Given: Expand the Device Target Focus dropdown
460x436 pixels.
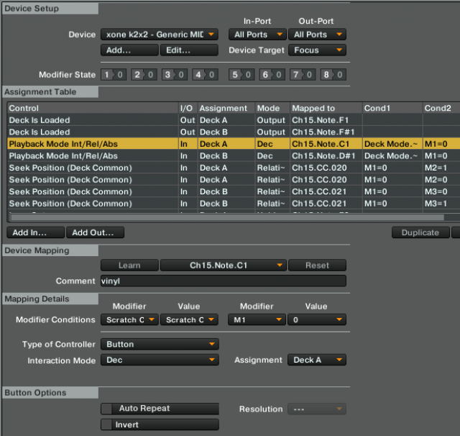Looking at the screenshot, I should click(x=316, y=50).
